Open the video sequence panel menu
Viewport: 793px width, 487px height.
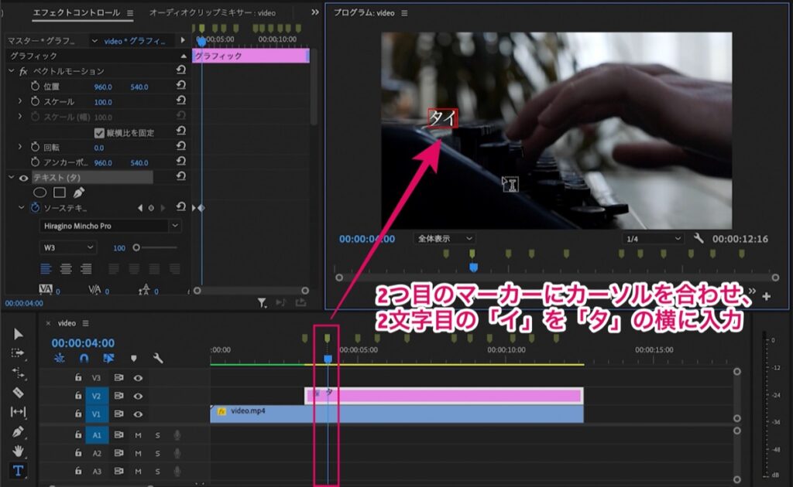[85, 323]
